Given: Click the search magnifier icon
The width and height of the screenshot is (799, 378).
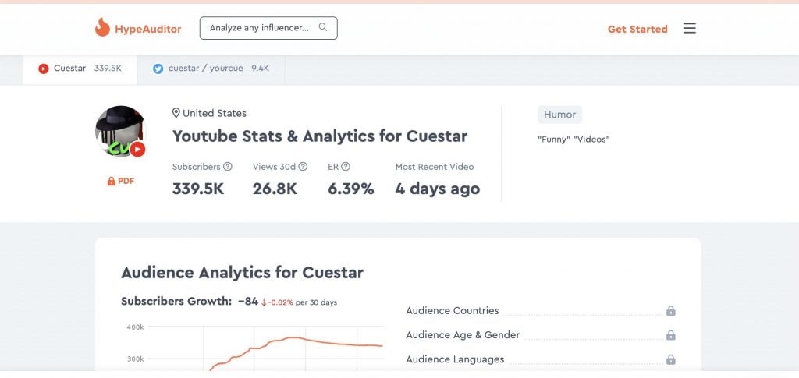Looking at the screenshot, I should [323, 27].
